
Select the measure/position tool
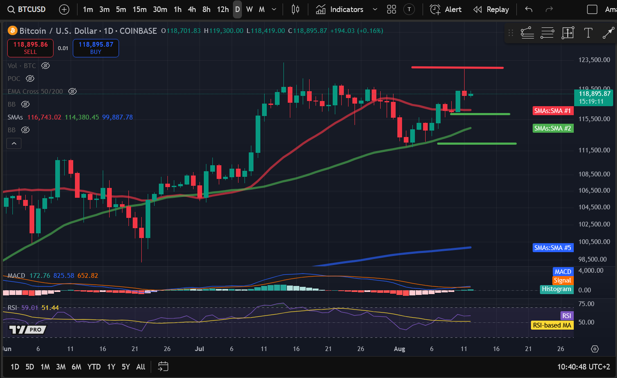click(568, 33)
